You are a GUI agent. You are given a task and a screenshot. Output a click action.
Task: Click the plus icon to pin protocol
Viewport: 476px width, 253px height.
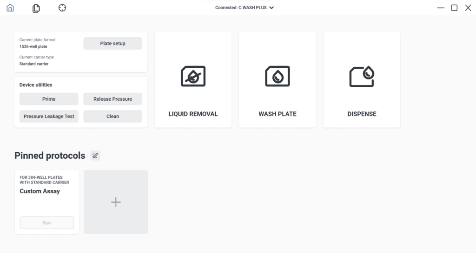tap(116, 202)
